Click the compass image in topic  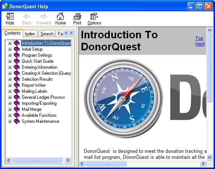point(123,98)
